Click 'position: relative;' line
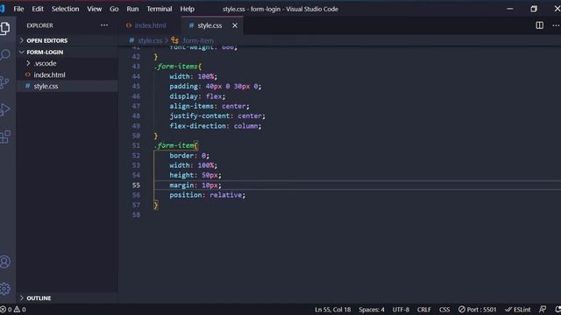Screen dimensions: 561x315 click(208, 195)
